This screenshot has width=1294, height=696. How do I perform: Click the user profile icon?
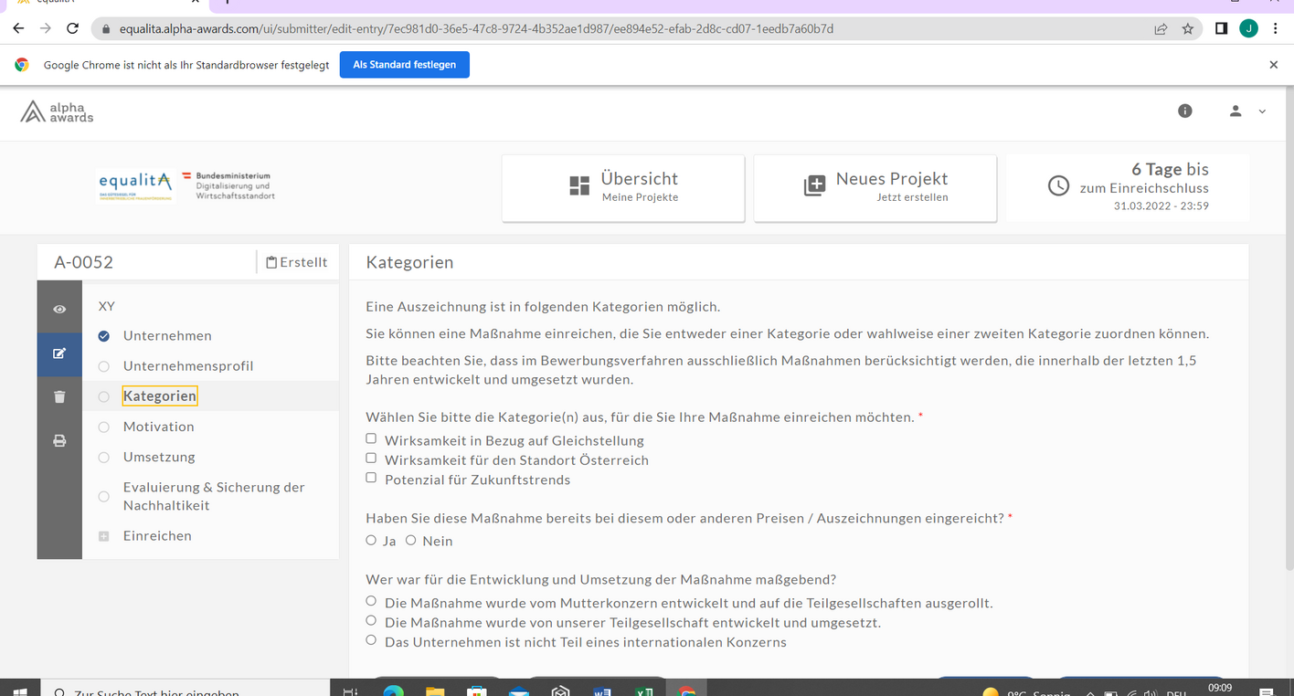1236,111
